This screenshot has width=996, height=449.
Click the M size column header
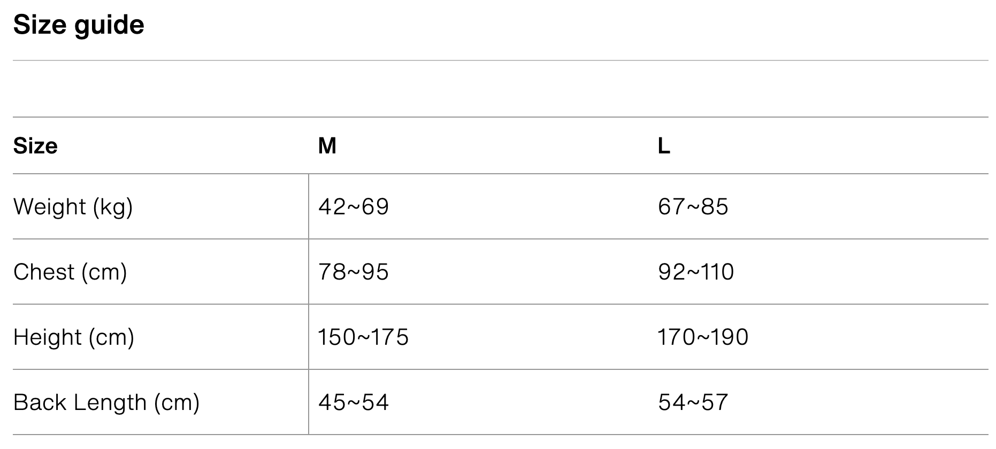click(x=327, y=146)
